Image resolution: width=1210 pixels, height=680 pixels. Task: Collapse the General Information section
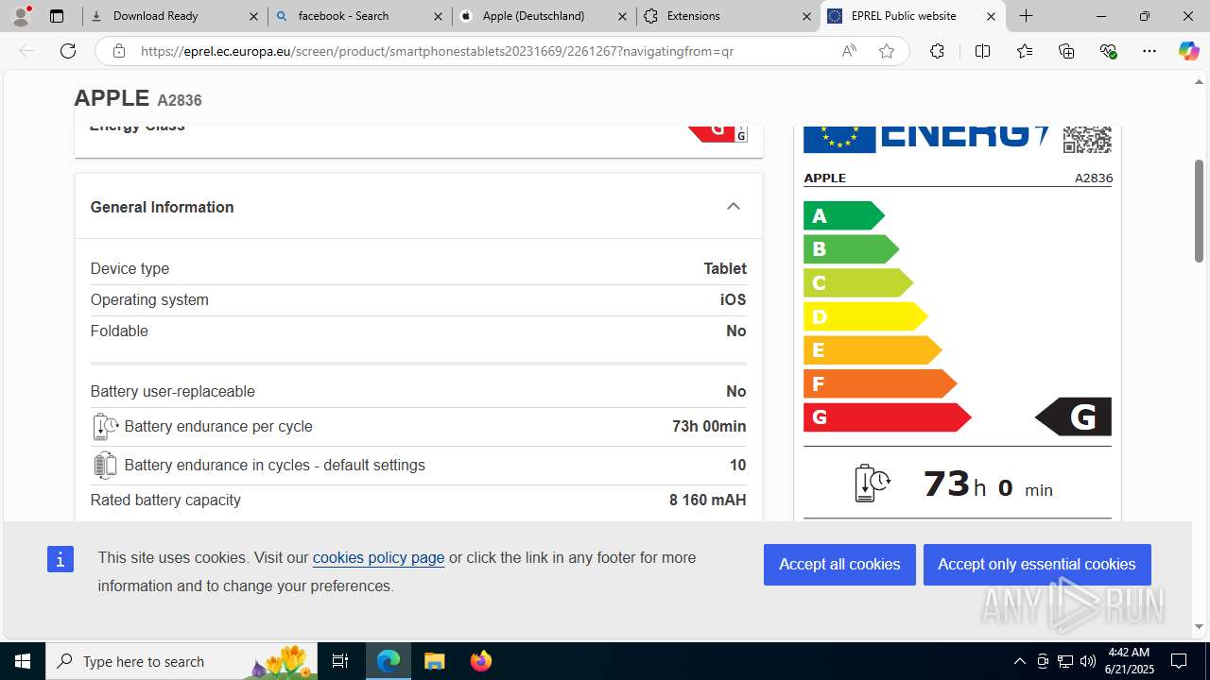734,207
